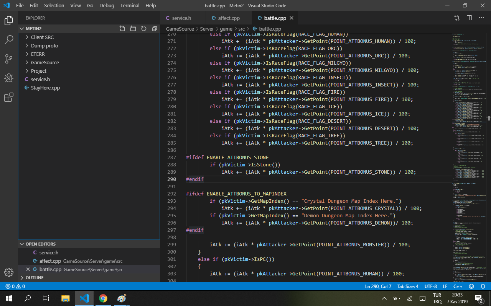This screenshot has width=491, height=306.
Task: Open the Manage gear menu
Action: point(9,272)
